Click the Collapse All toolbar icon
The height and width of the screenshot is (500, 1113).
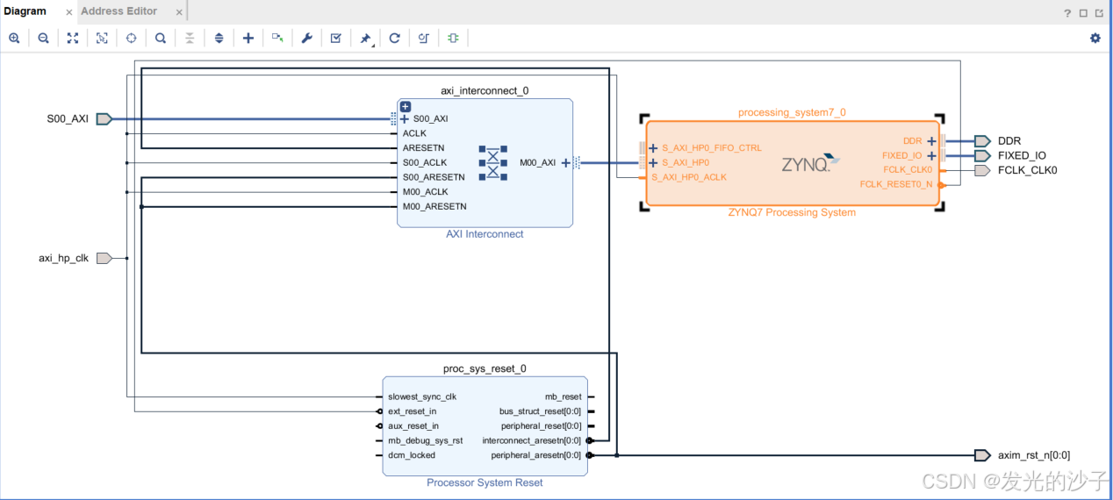pos(190,38)
